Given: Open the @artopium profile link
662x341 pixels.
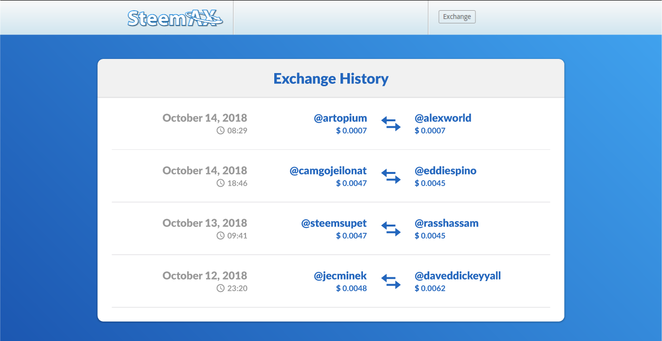Looking at the screenshot, I should (340, 118).
